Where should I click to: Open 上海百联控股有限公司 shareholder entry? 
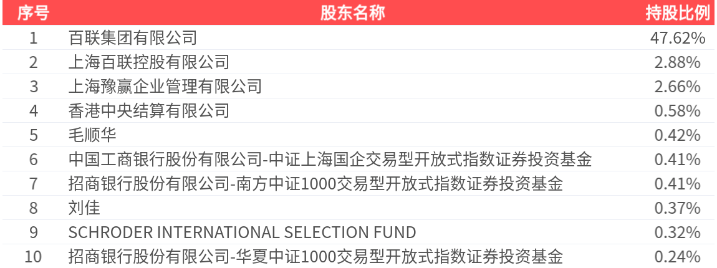coord(149,62)
